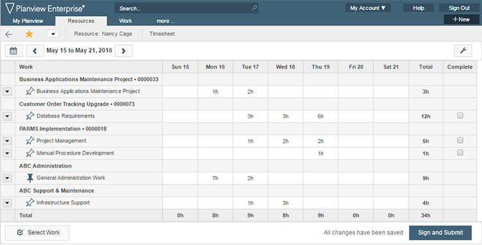Click the Total column header
Image resolution: width=482 pixels, height=245 pixels.
click(x=425, y=67)
